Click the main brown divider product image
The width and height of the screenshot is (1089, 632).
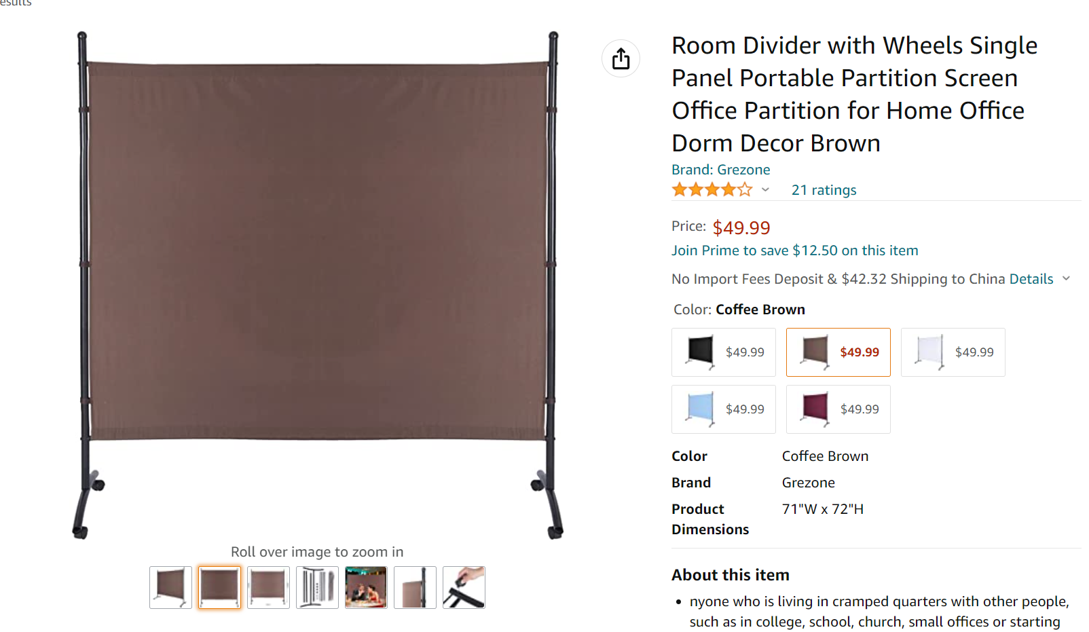tap(317, 285)
